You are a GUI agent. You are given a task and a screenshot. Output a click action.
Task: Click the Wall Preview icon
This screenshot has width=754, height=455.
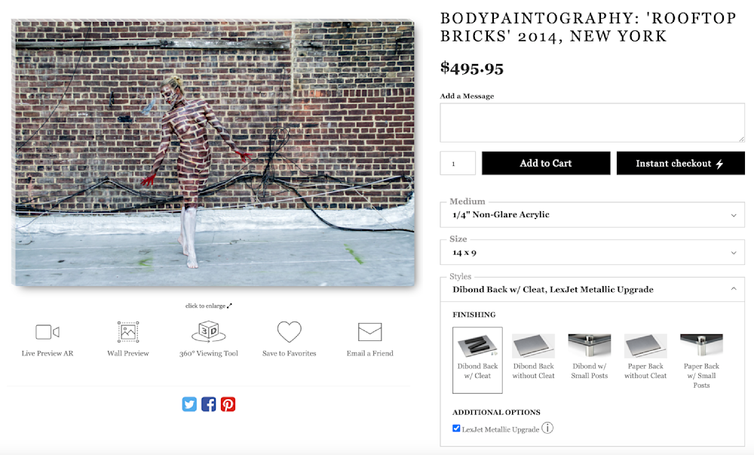click(x=128, y=332)
